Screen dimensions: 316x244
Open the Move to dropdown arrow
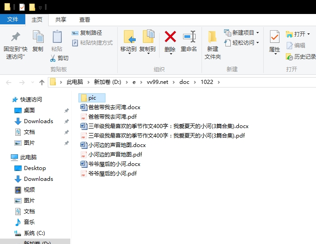[129, 54]
